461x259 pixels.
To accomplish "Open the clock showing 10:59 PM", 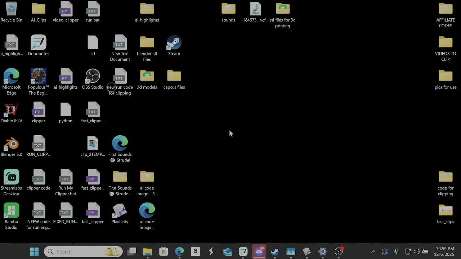I will (445, 251).
